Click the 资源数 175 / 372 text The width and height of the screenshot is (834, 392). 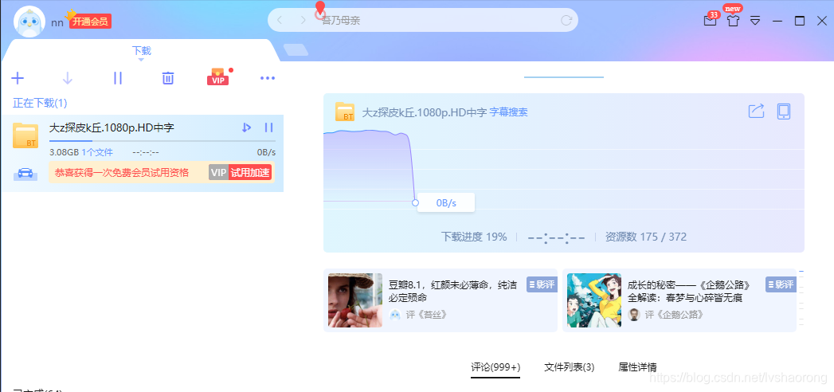point(646,237)
